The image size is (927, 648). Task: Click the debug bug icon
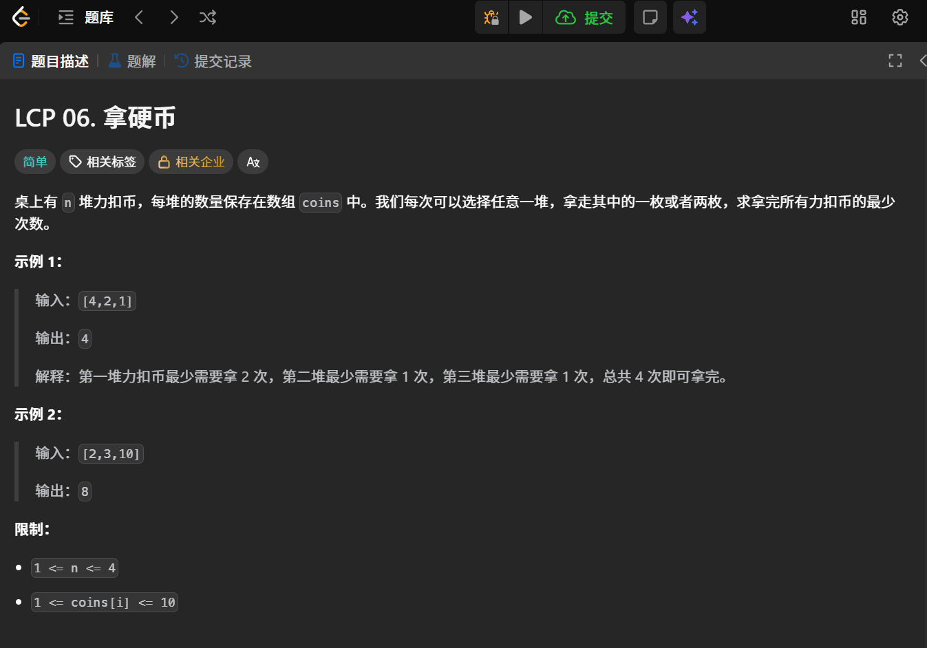pyautogui.click(x=491, y=17)
